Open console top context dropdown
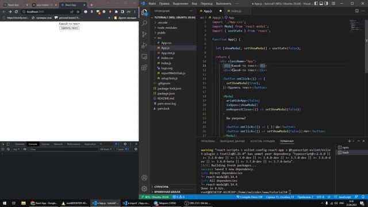 click(16, 149)
